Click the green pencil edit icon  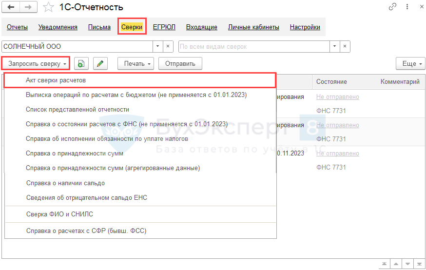click(x=100, y=63)
